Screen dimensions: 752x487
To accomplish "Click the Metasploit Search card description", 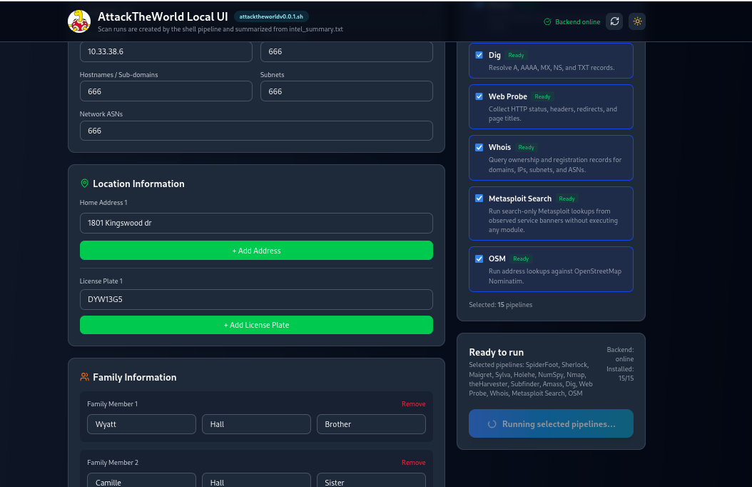I will point(554,220).
